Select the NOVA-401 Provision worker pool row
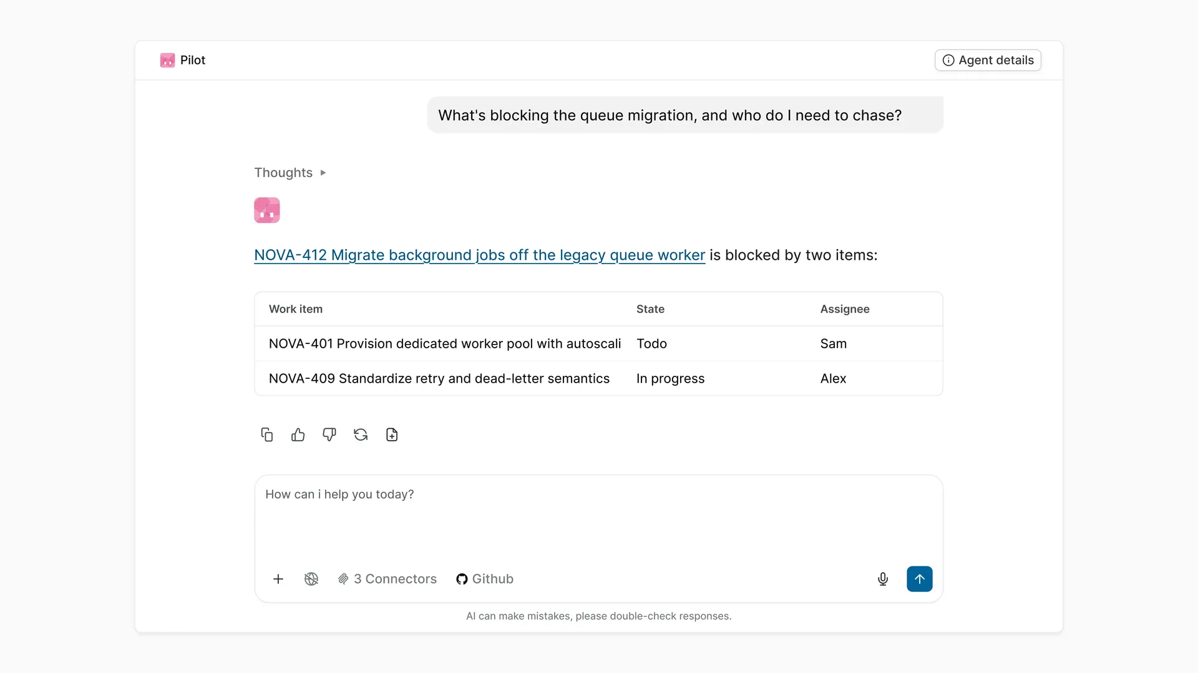The height and width of the screenshot is (673, 1198). point(598,343)
